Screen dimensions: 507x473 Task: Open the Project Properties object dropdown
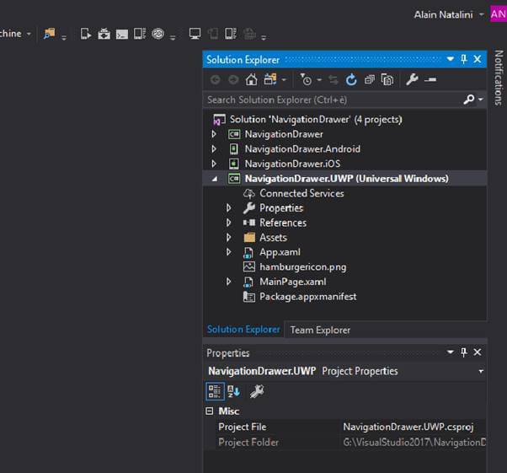tap(481, 371)
